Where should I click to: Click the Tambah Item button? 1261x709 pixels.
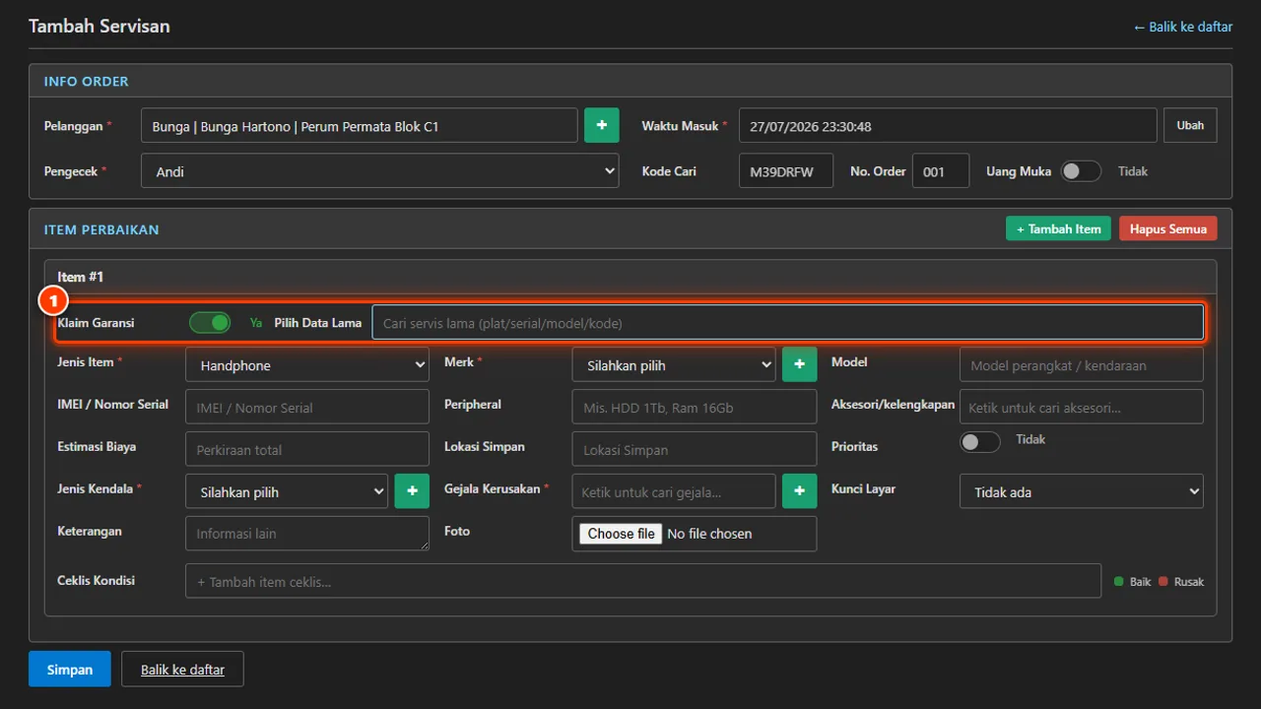[1058, 228]
